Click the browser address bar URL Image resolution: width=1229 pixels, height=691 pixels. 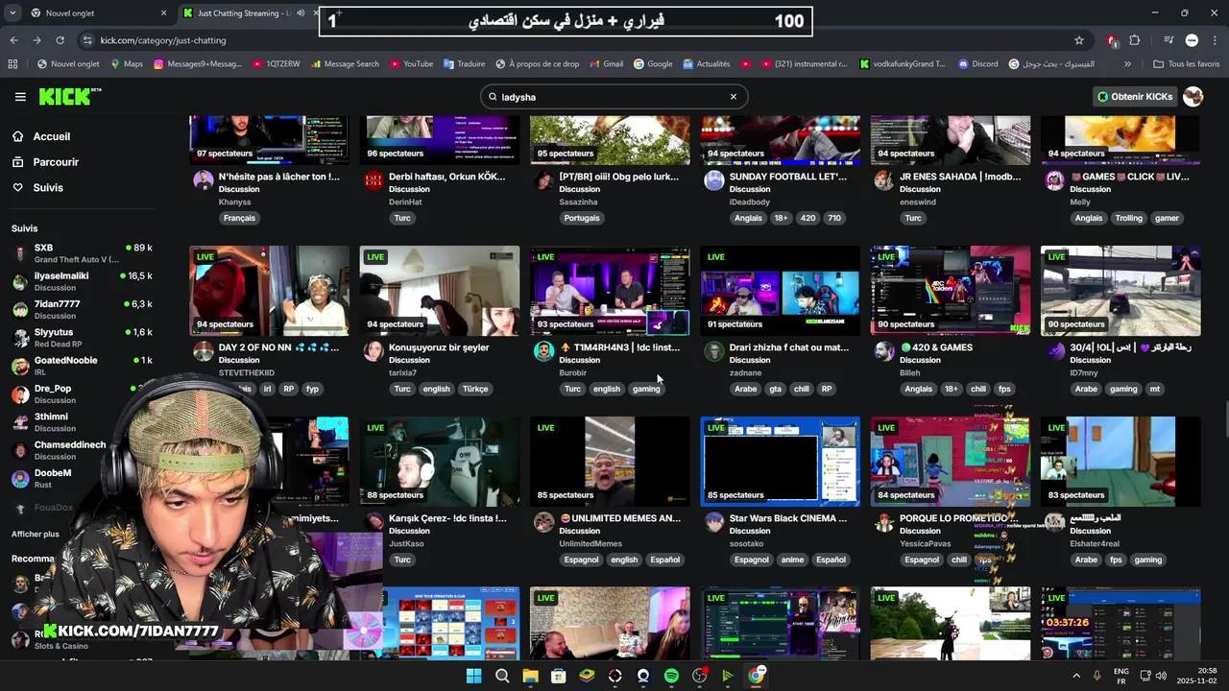click(163, 40)
